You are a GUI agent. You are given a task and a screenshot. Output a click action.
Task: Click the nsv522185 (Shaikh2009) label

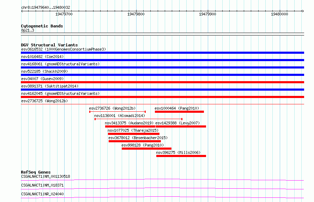(44, 71)
